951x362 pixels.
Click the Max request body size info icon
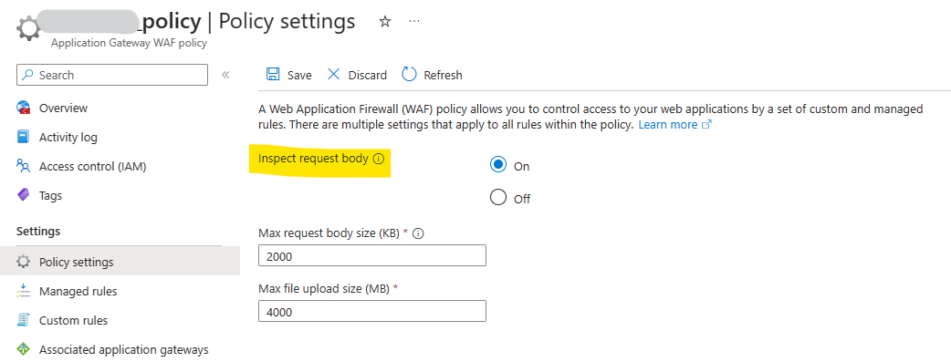click(x=417, y=233)
